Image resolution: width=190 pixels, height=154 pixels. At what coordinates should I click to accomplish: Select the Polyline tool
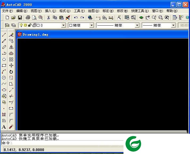pyautogui.click(x=4, y=53)
